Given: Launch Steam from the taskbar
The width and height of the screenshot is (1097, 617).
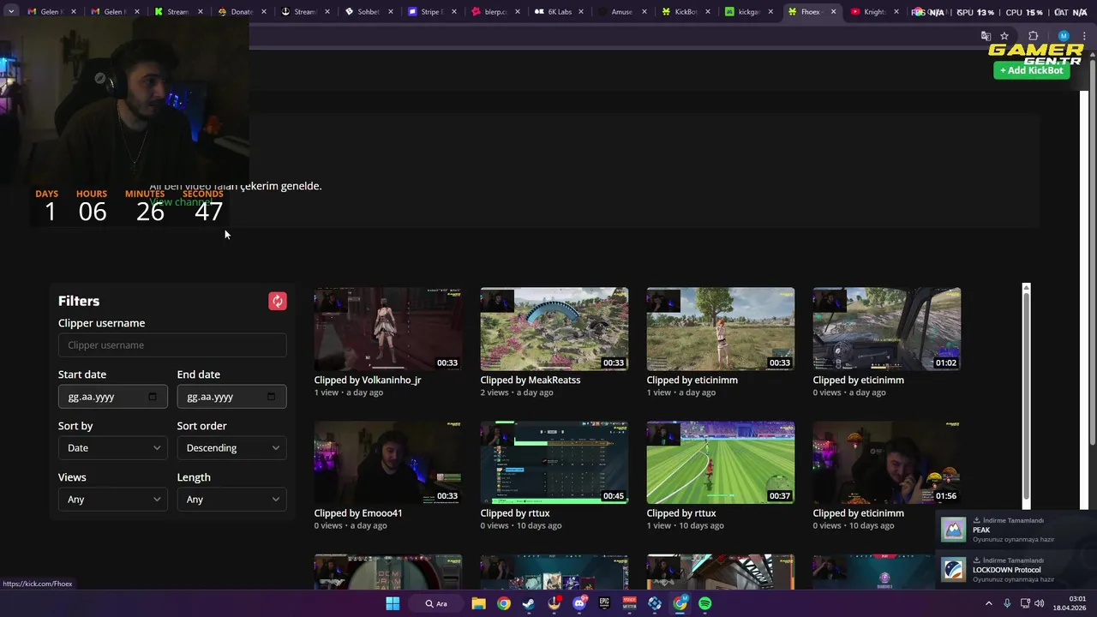Looking at the screenshot, I should coord(529,603).
